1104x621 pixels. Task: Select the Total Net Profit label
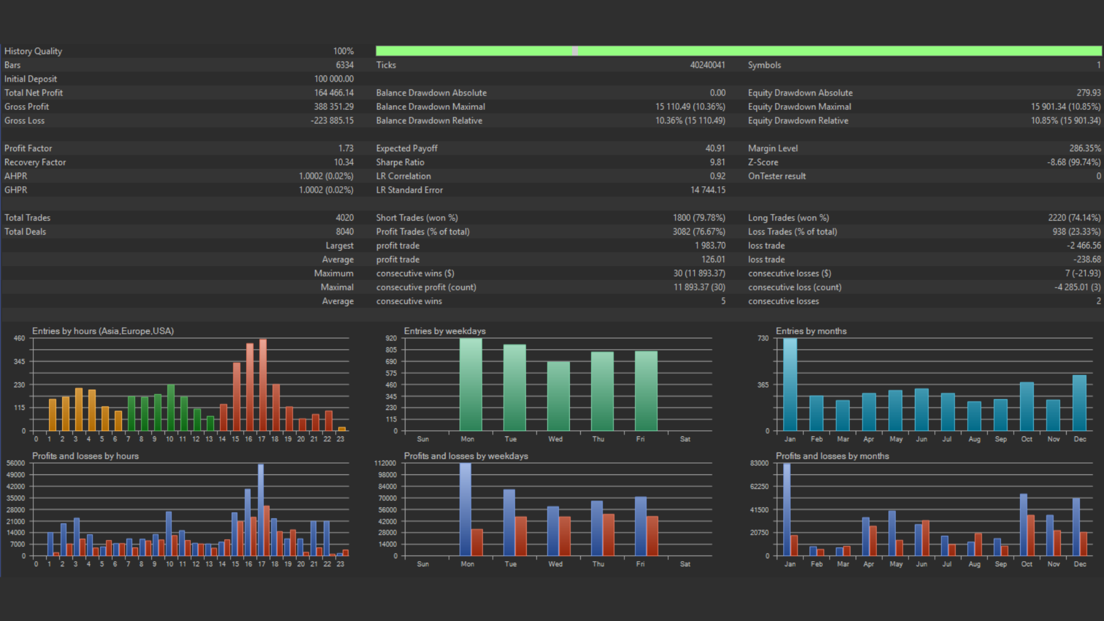33,93
